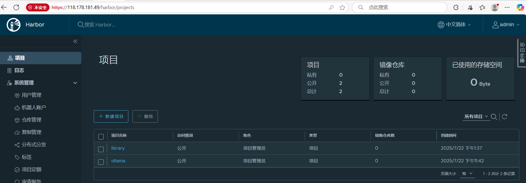526x183 pixels.
Task: Click the browser back arrow
Action: coord(4,7)
